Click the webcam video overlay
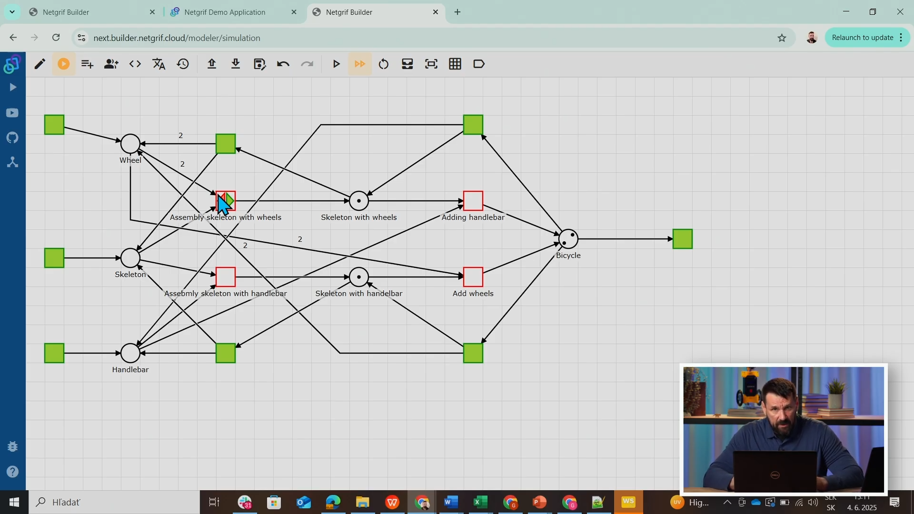 (784, 429)
